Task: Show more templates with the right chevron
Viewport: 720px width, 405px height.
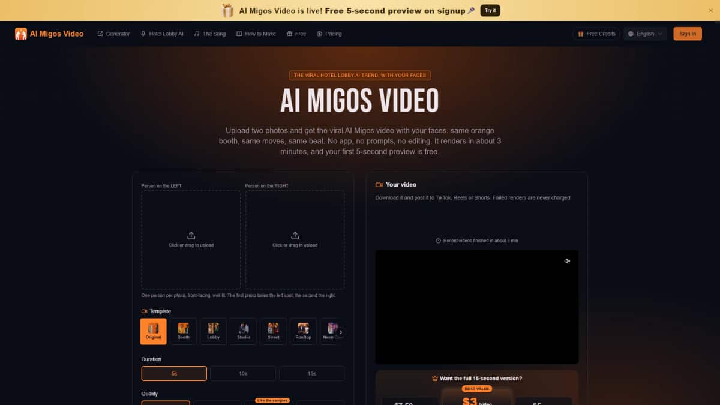Action: pos(341,332)
